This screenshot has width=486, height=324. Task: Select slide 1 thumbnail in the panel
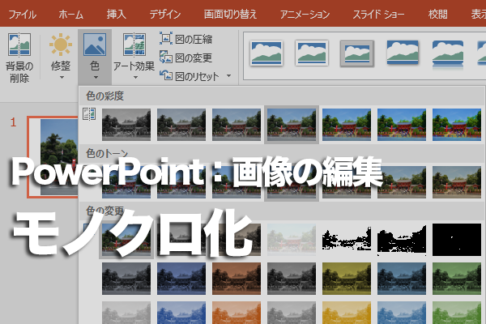(x=53, y=157)
